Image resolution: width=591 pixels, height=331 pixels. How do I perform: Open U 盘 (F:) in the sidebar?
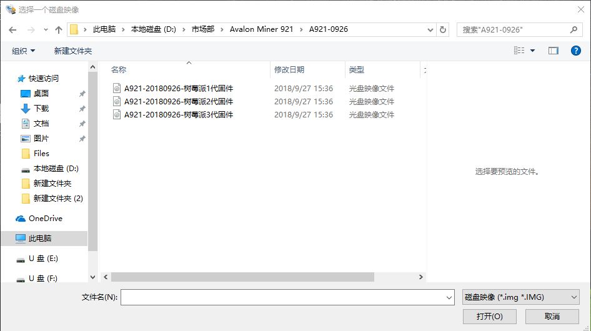43,278
